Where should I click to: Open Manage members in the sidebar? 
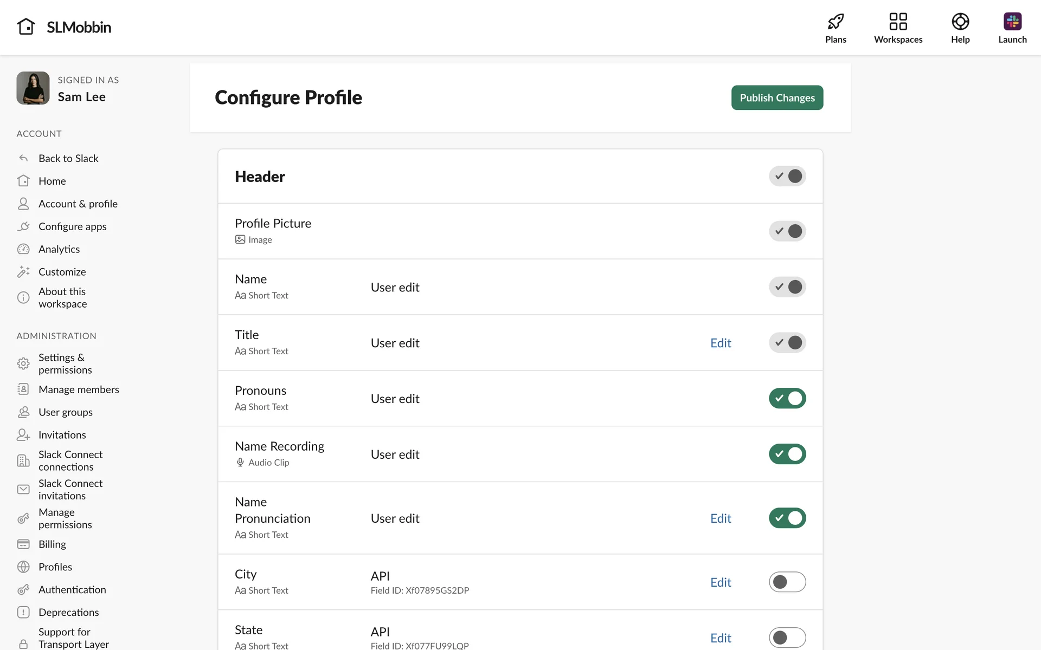(79, 389)
